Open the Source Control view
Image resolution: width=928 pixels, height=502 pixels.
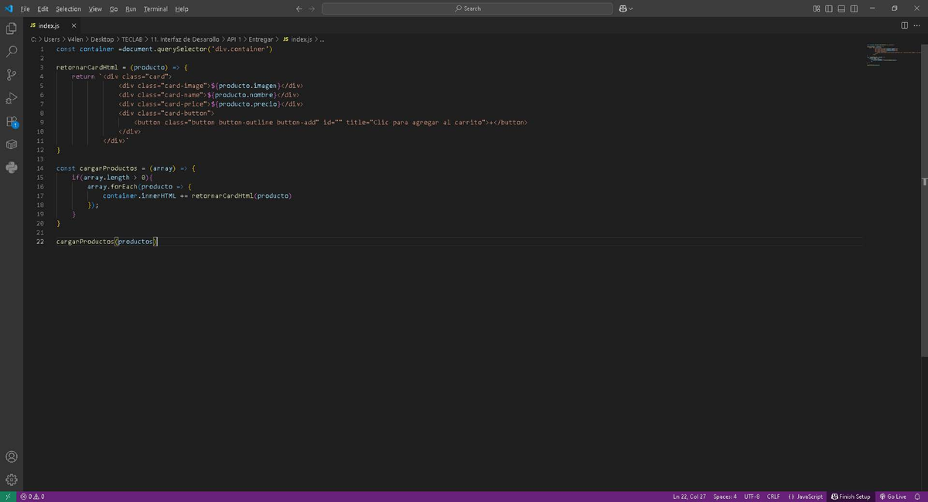point(12,75)
